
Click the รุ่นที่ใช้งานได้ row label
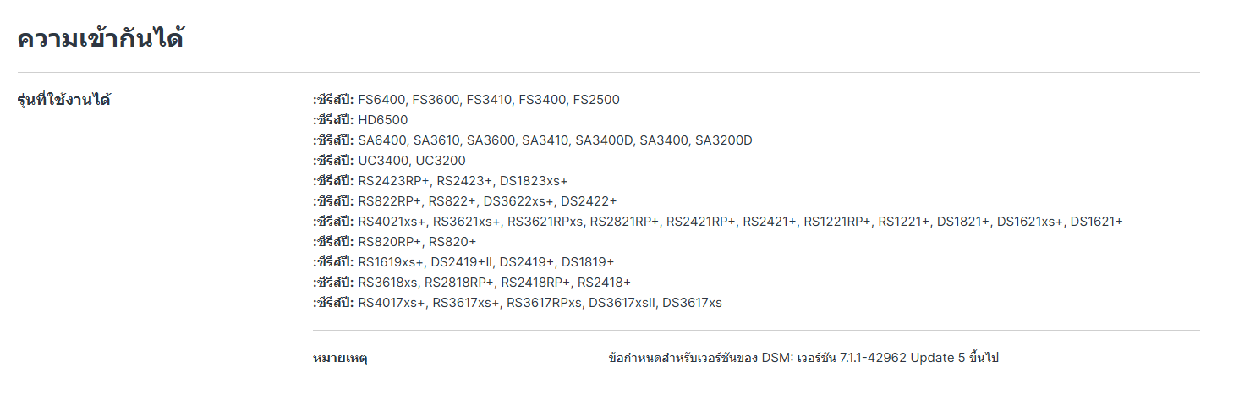(x=64, y=101)
